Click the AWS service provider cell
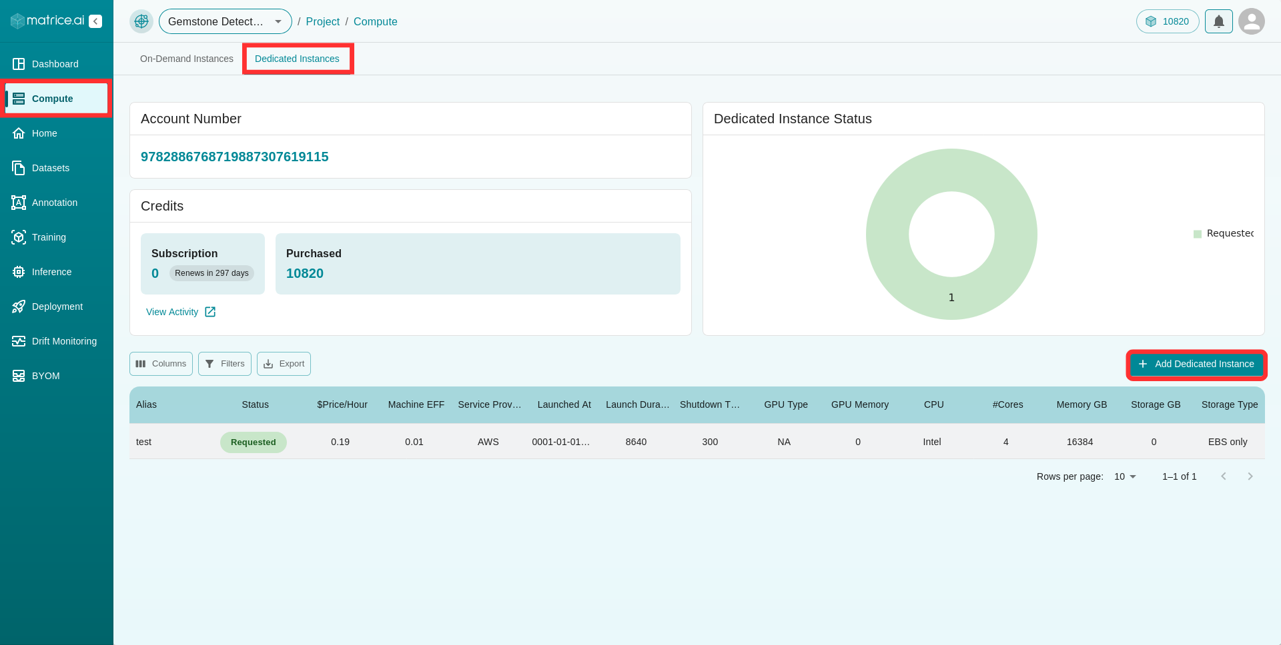Viewport: 1281px width, 645px height. pos(488,442)
